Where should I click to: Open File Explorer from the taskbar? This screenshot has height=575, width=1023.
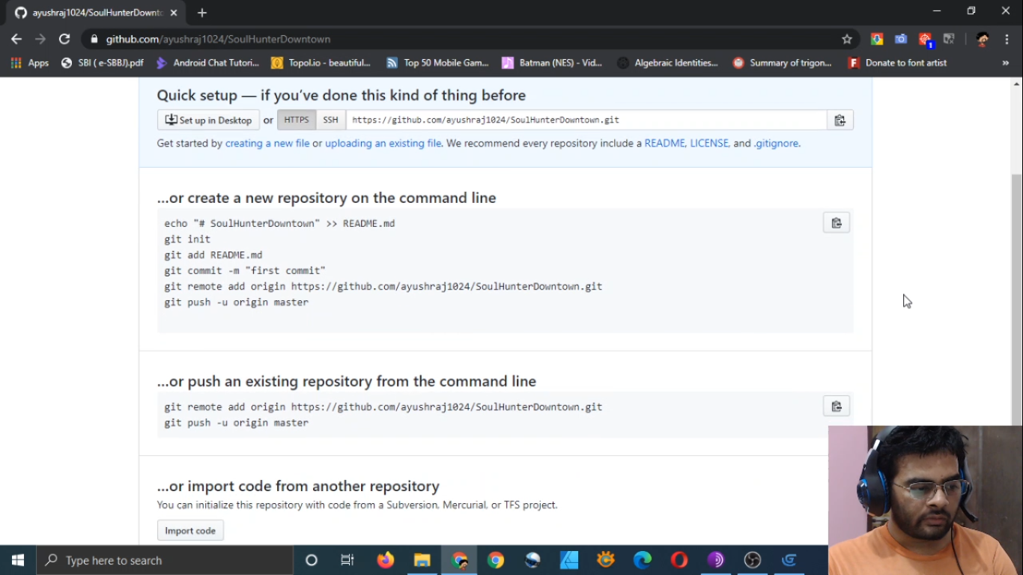[x=422, y=560]
